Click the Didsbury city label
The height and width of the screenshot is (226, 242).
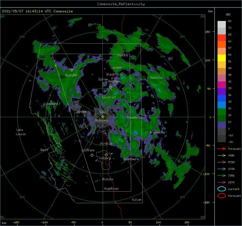[x=101, y=120]
